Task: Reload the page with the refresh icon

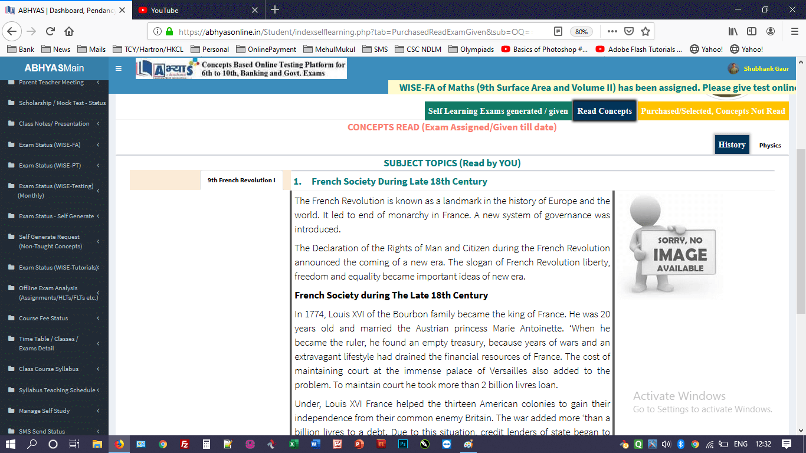Action: click(50, 31)
